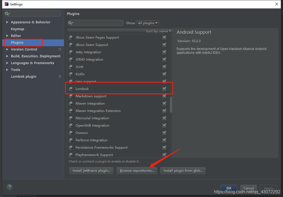
Task: Select the JSR45 Integration plugin row
Action: [x=119, y=60]
